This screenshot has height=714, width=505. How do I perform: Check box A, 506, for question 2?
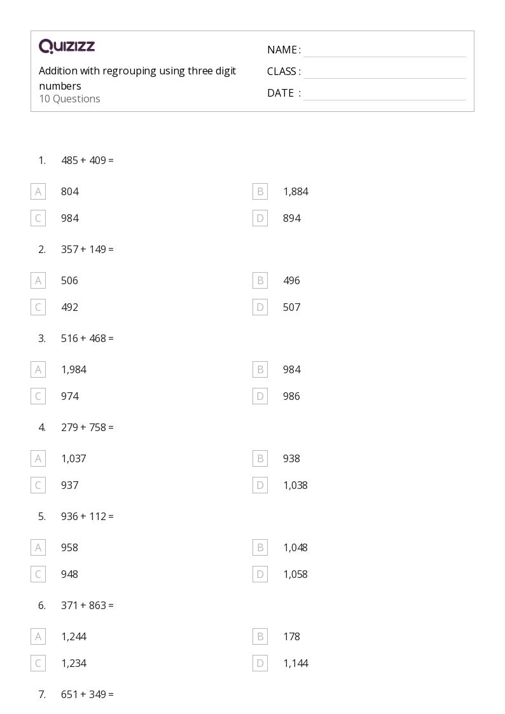(x=38, y=280)
